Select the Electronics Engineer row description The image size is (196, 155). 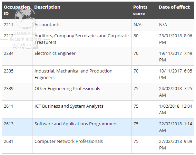click(55, 54)
